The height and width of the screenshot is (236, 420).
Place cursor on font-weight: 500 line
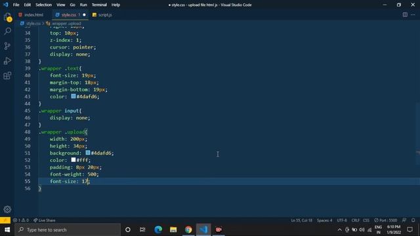coord(74,174)
